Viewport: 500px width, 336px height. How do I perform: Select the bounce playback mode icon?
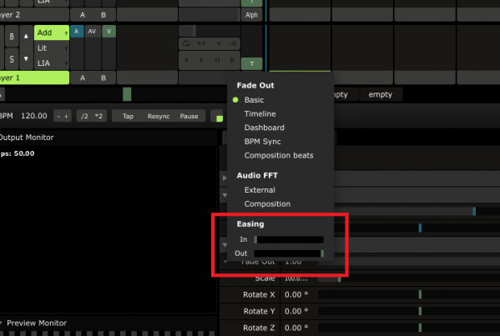(201, 43)
